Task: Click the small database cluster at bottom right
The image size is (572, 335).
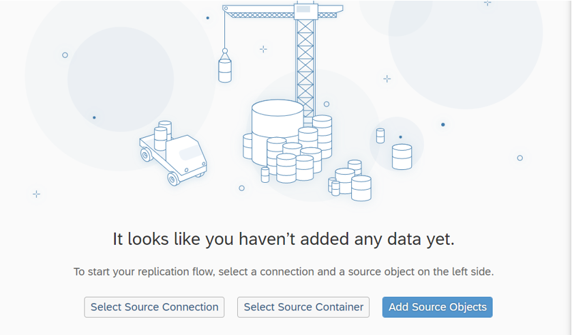Action: pyautogui.click(x=350, y=181)
